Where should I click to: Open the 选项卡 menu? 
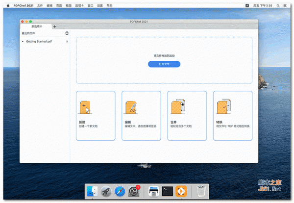79,5
